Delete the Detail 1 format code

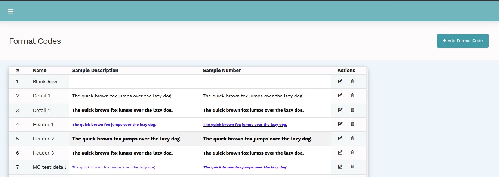point(352,96)
